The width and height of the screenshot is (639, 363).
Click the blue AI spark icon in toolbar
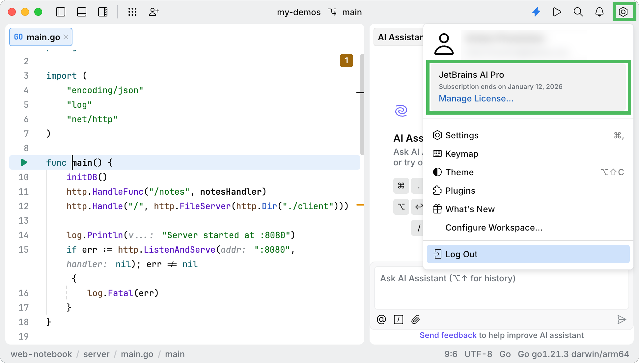click(x=536, y=12)
